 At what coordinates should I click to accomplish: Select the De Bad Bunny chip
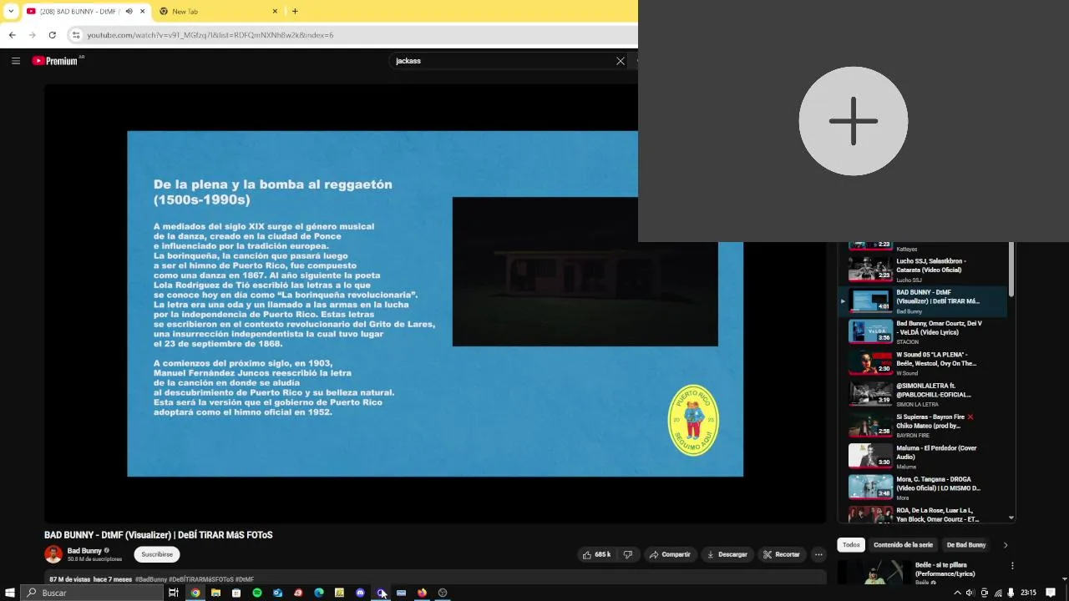click(966, 545)
